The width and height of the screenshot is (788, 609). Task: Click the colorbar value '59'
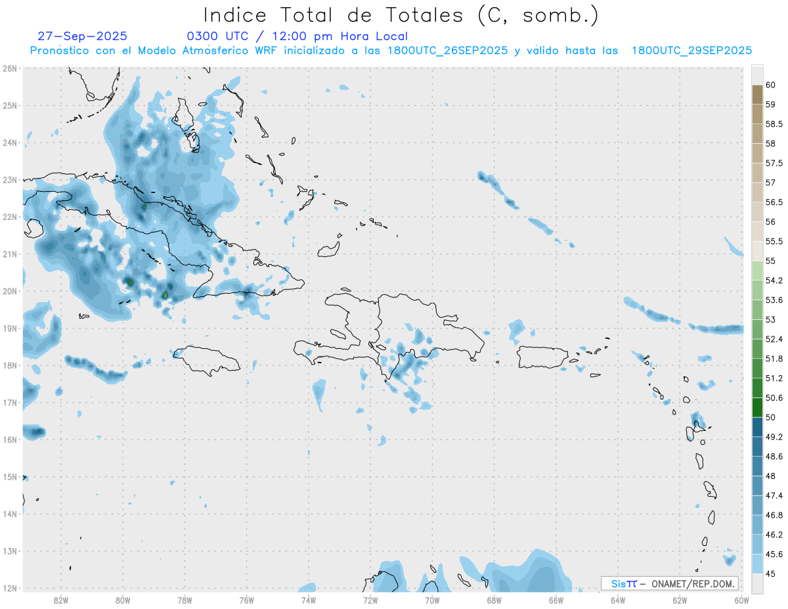tap(770, 104)
